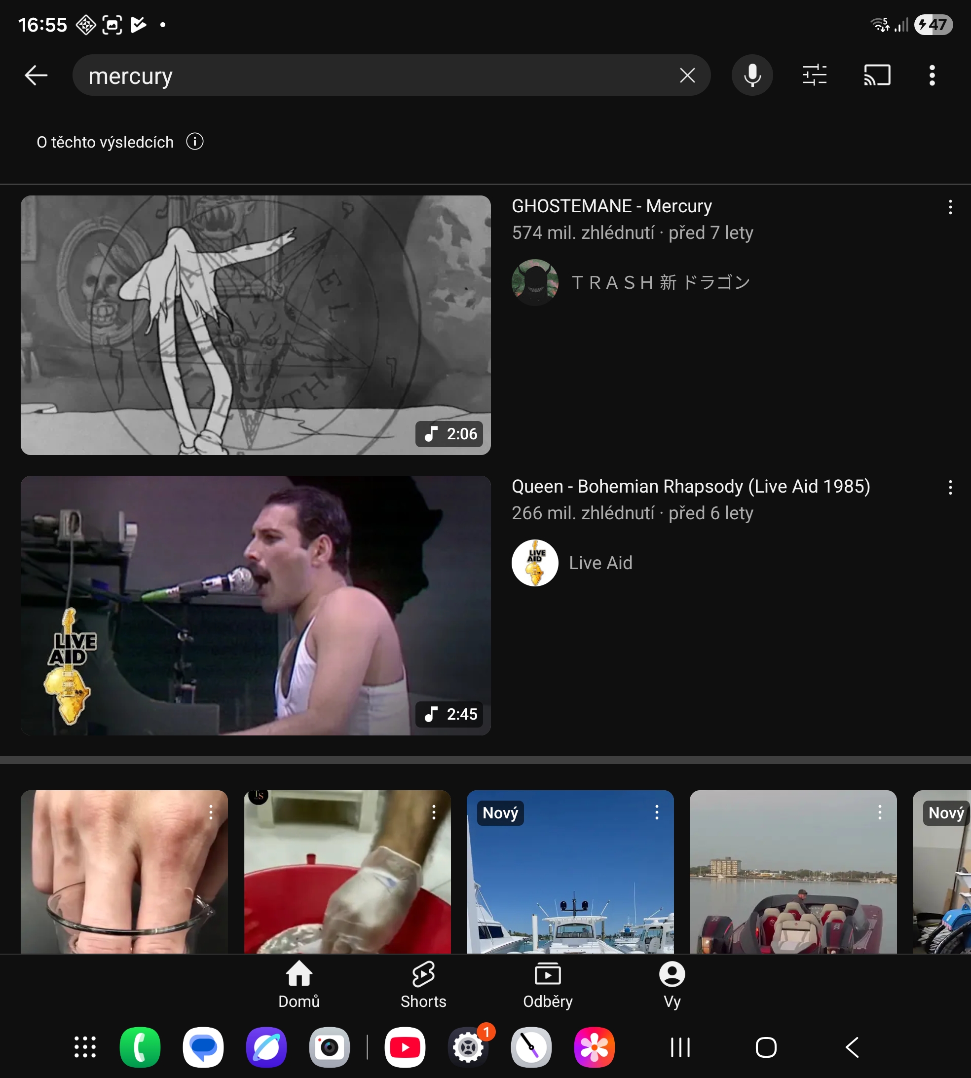Tap the mercury search field
The image size is (971, 1078).
pyautogui.click(x=391, y=75)
